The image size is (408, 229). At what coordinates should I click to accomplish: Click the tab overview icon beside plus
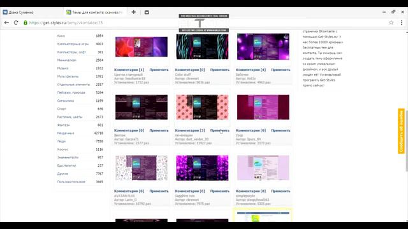tap(147, 12)
